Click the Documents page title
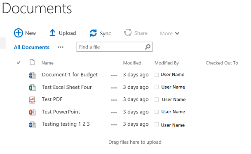251x154 pixels. [37, 8]
